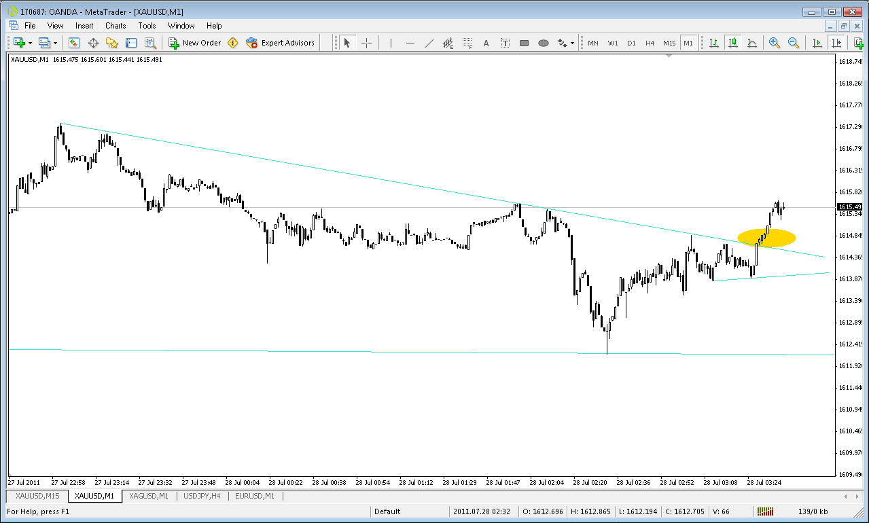Open the Charts menu
Screen dimensions: 869x523
pos(116,26)
